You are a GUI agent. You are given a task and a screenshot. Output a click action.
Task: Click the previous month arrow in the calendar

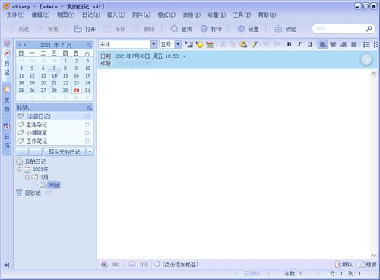click(x=20, y=45)
